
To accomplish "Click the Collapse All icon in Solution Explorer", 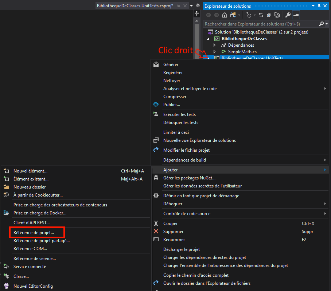I will [x=269, y=15].
